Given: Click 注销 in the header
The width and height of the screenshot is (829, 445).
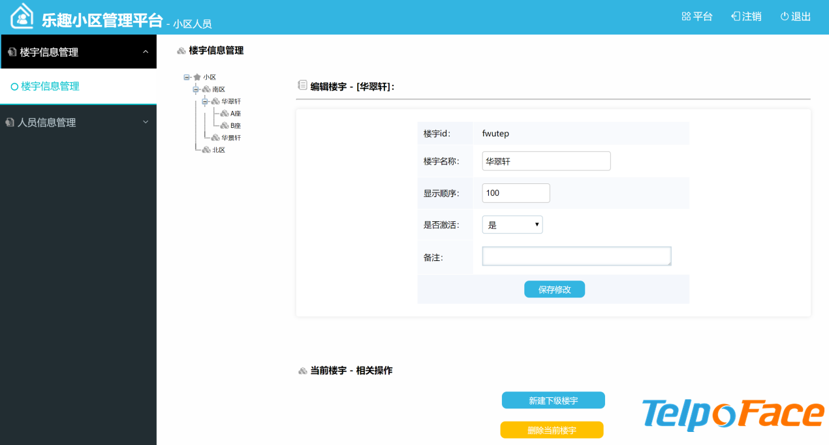Looking at the screenshot, I should (746, 17).
